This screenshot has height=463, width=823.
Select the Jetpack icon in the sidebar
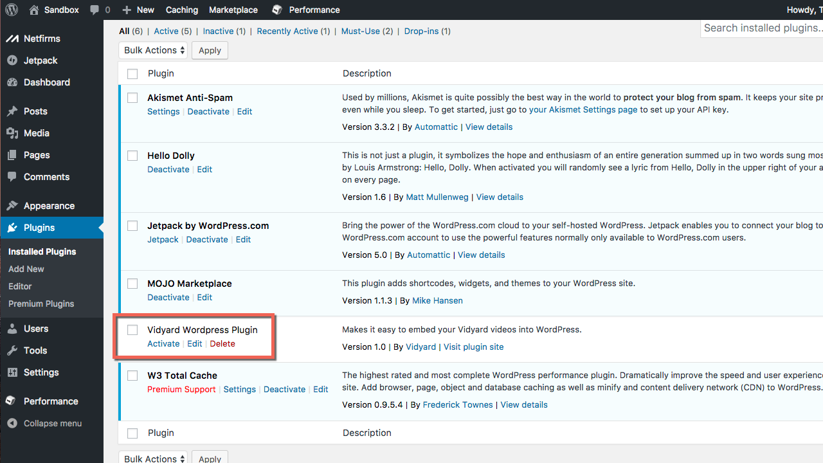13,60
